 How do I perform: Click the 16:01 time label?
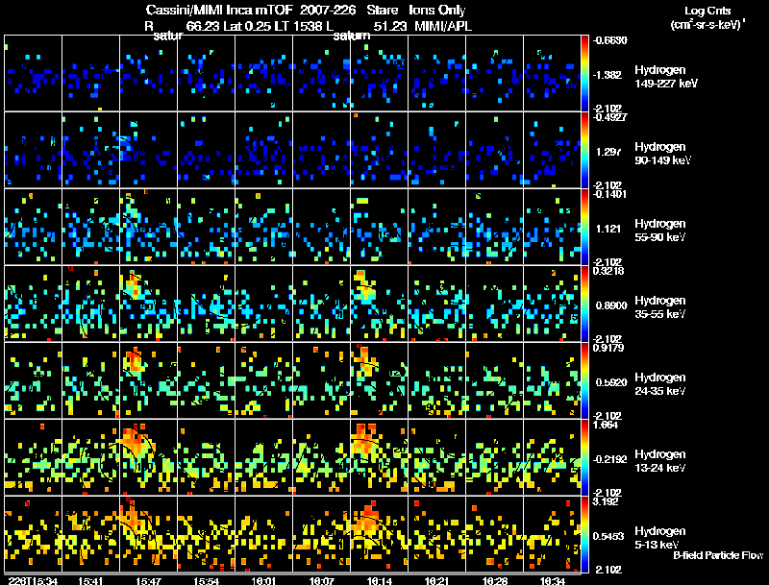(x=263, y=581)
